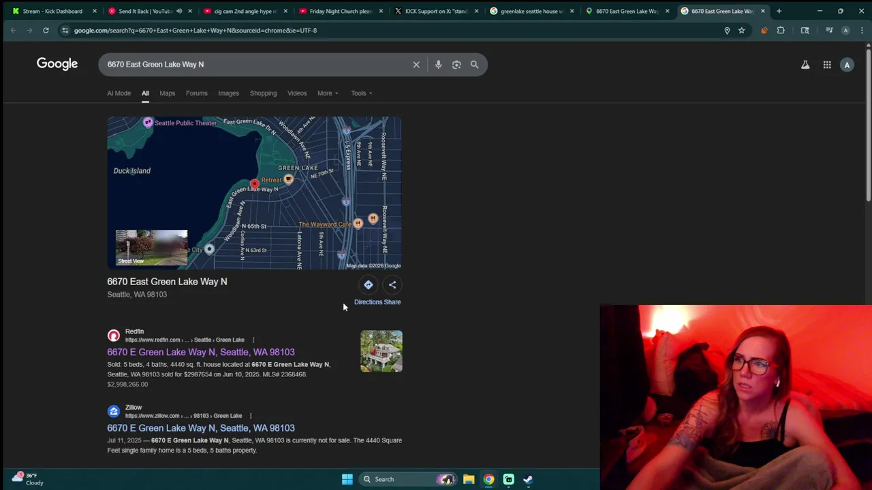872x490 pixels.
Task: Click the Zillow site favicon
Action: click(114, 412)
